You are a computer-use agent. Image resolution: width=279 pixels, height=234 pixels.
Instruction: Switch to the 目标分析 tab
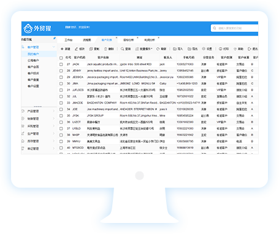(x=129, y=40)
